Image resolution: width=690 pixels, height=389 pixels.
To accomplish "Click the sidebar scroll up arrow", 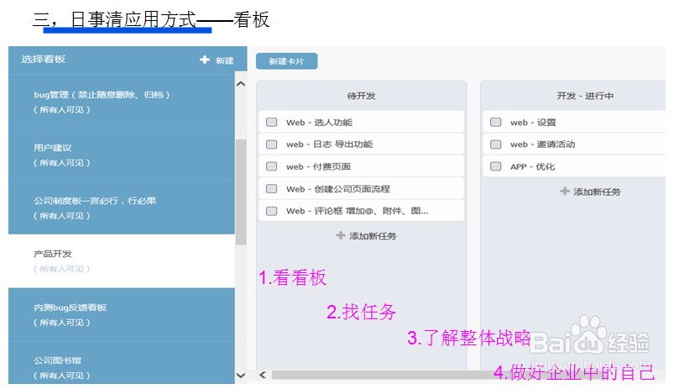I will tap(241, 84).
